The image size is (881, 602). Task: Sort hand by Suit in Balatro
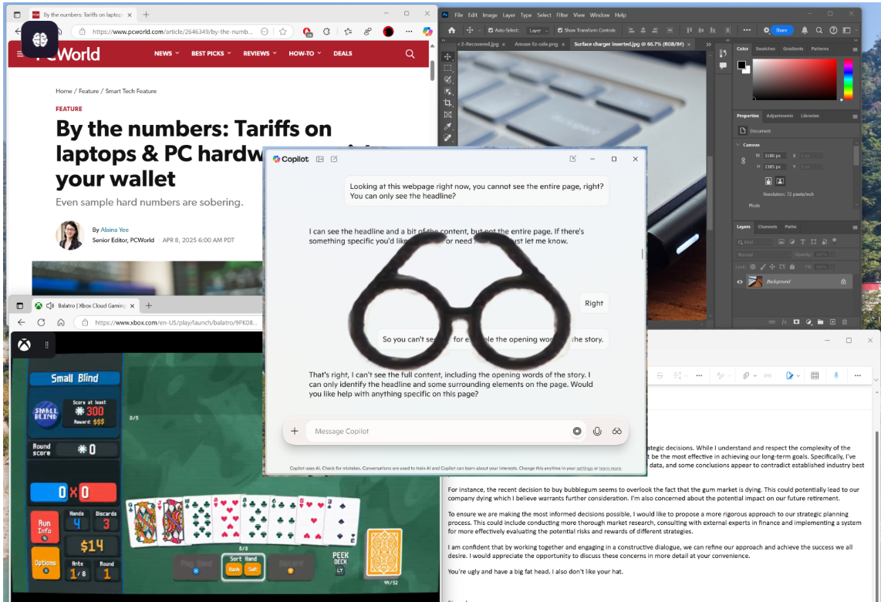(252, 570)
